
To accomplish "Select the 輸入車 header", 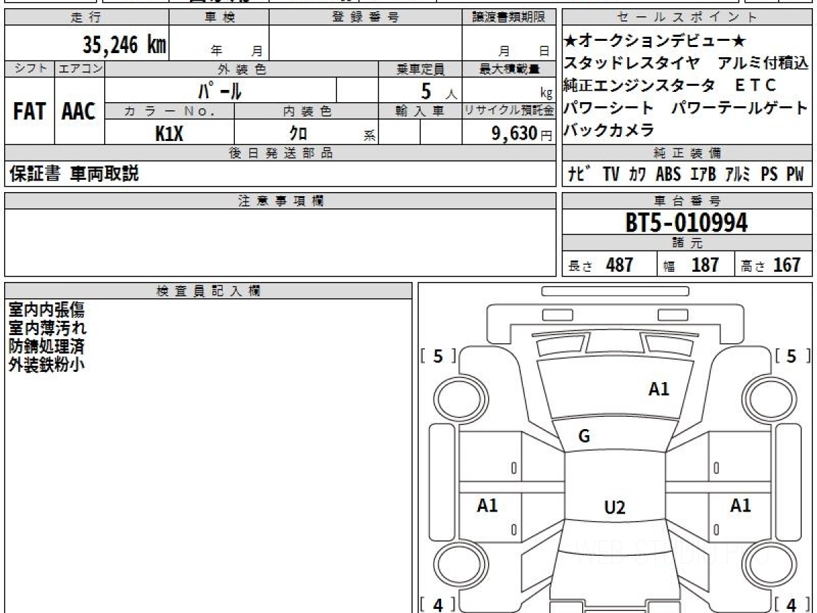I will coord(420,111).
